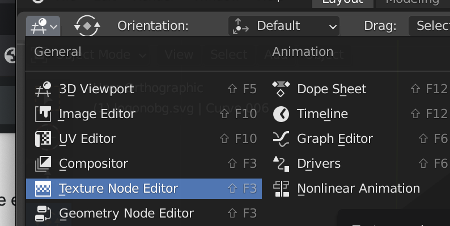
Task: Click the Graph Editor curve icon
Action: point(281,139)
